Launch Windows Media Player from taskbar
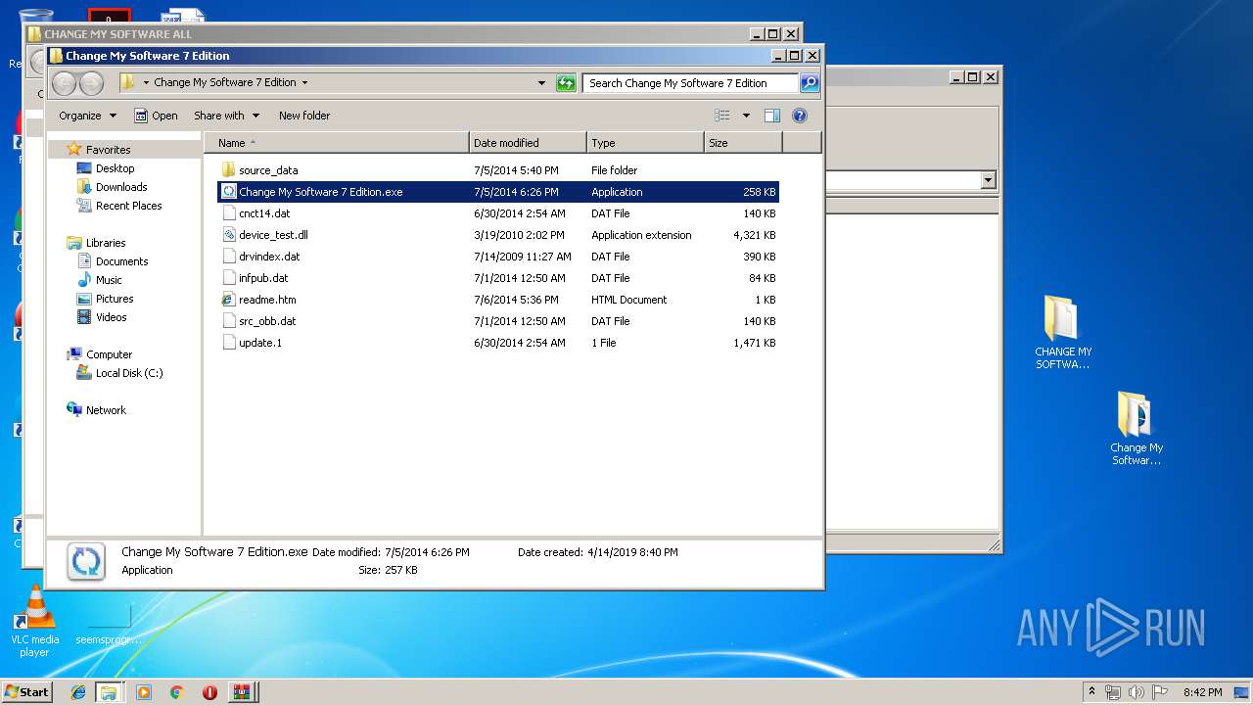 click(144, 692)
